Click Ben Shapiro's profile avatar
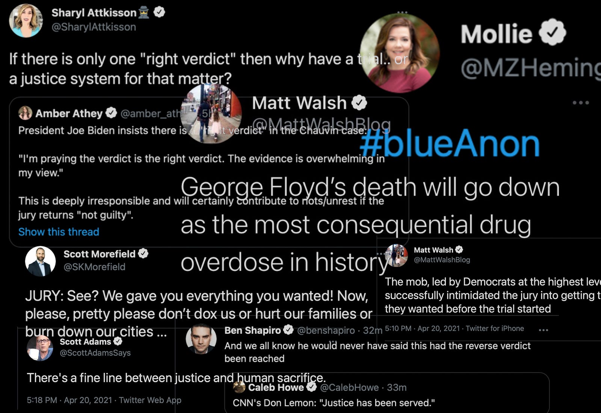The image size is (601, 413). pyautogui.click(x=201, y=339)
